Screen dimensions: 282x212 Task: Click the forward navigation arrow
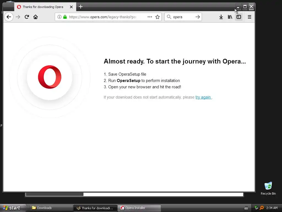click(18, 17)
